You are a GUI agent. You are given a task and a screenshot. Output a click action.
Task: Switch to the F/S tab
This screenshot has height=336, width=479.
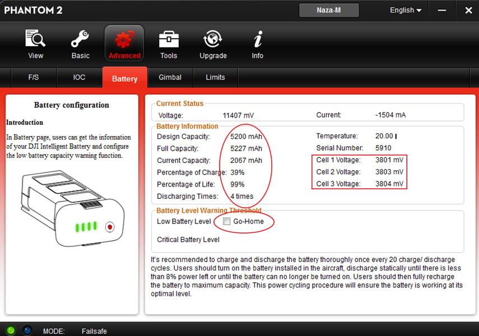(x=34, y=77)
